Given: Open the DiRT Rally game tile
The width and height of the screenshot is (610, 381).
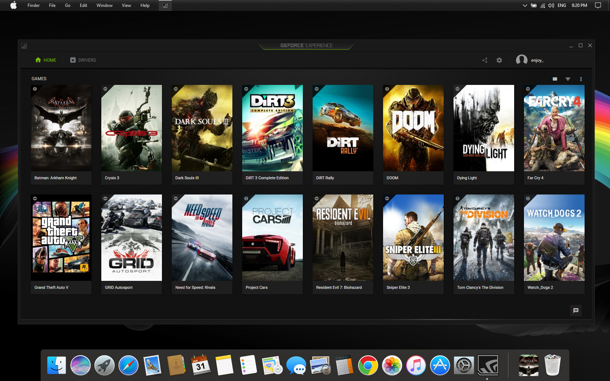Looking at the screenshot, I should pyautogui.click(x=343, y=135).
